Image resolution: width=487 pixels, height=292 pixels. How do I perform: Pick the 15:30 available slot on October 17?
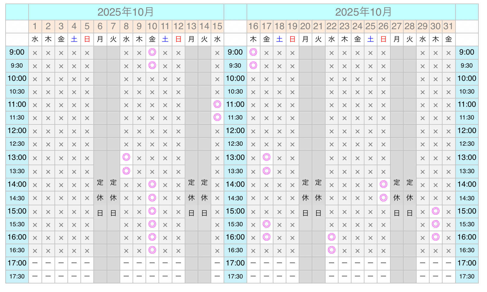tap(266, 224)
